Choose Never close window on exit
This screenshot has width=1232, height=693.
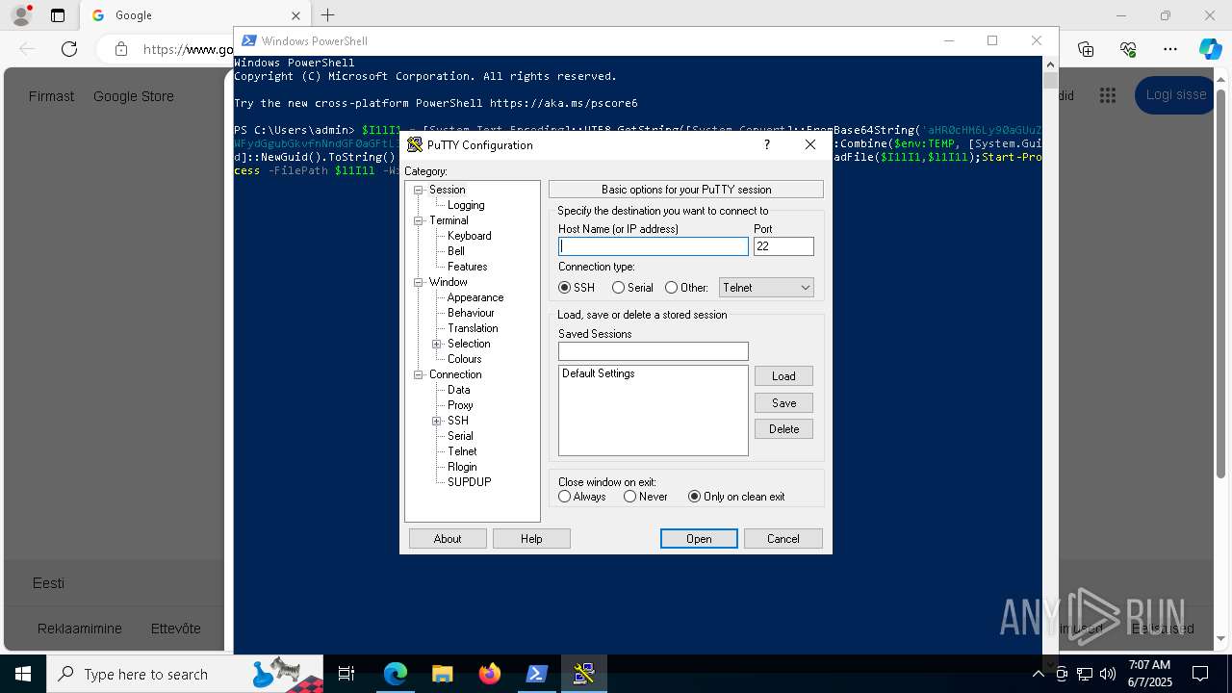[630, 497]
